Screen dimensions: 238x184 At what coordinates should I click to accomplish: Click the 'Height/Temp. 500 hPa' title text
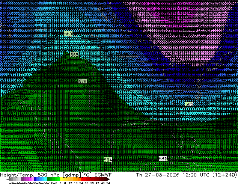tap(30, 175)
